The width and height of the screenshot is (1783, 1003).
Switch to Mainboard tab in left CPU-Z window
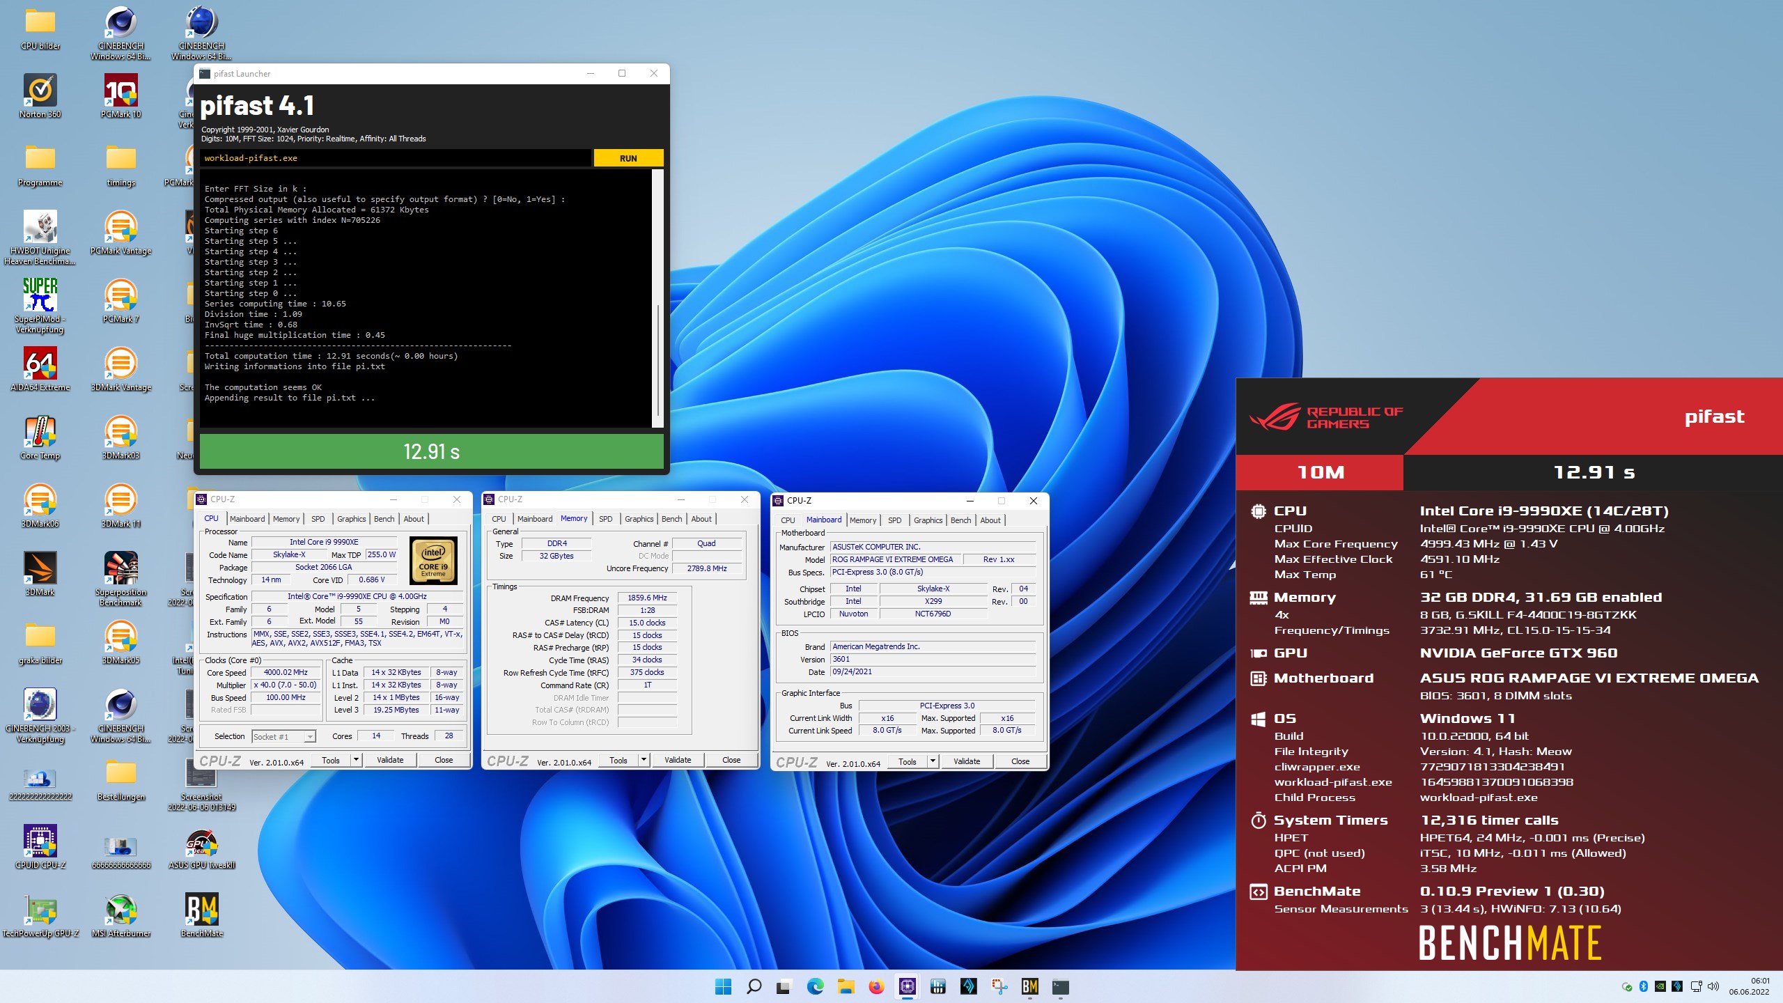247,519
